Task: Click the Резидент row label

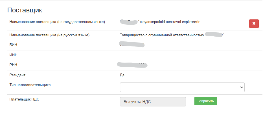Action: 17,75
